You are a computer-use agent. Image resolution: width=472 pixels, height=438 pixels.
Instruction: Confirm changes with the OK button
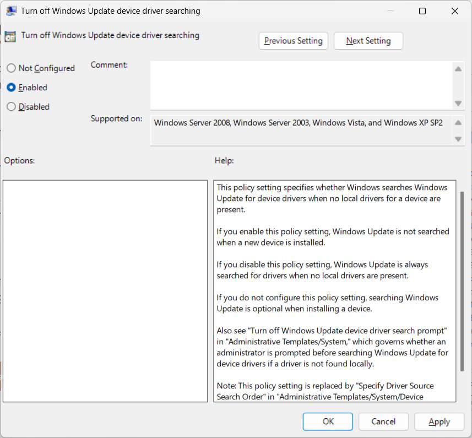328,421
